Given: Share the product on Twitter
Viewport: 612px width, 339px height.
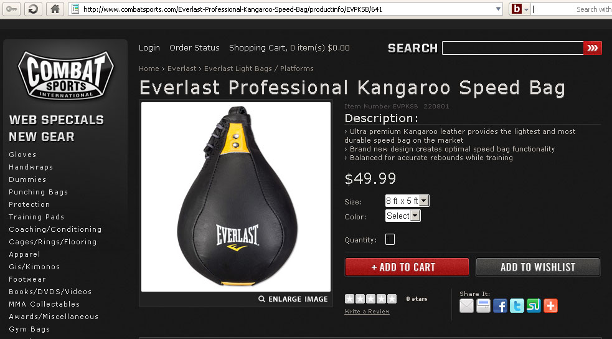Looking at the screenshot, I should [517, 305].
